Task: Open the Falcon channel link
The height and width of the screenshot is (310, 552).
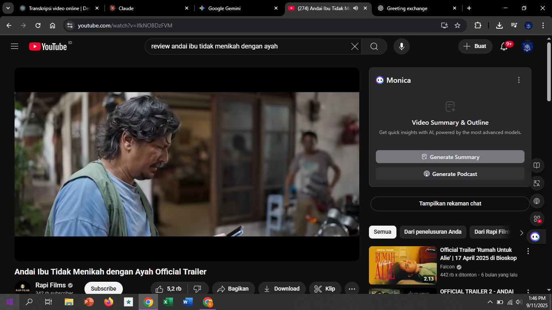Action: coord(447,267)
